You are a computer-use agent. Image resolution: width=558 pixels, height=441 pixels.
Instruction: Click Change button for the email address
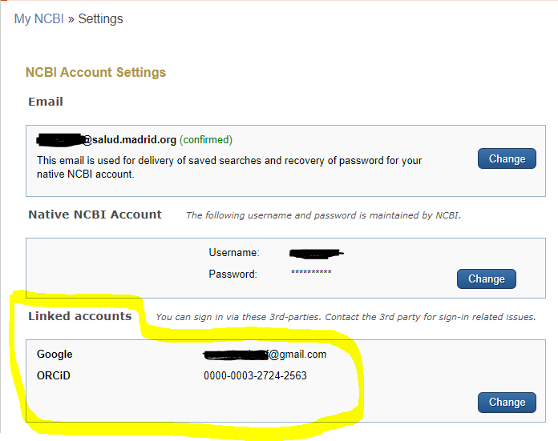click(507, 158)
